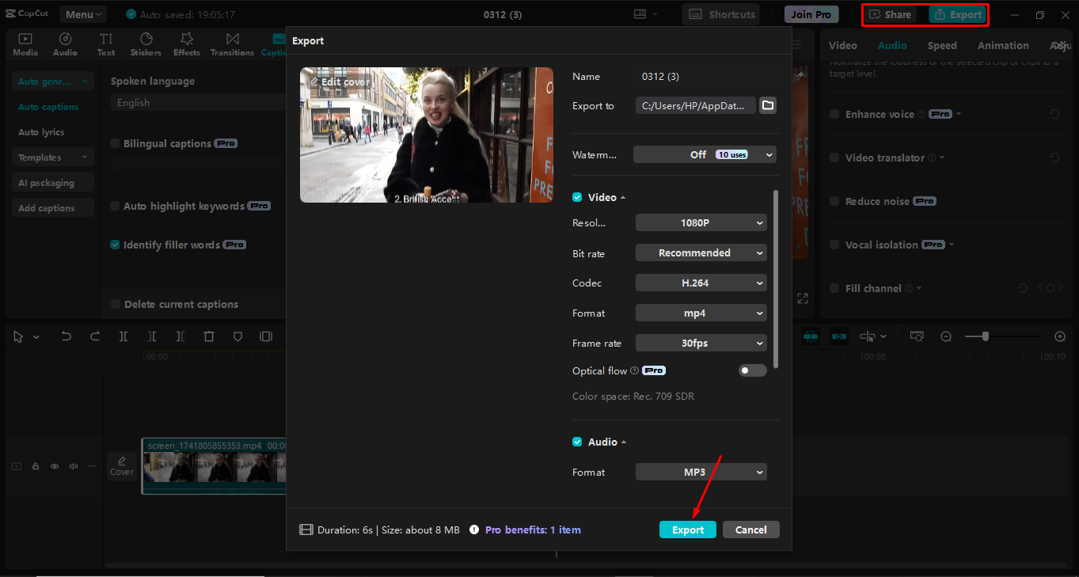Switch to the Speed tab
The width and height of the screenshot is (1079, 577).
tap(941, 45)
